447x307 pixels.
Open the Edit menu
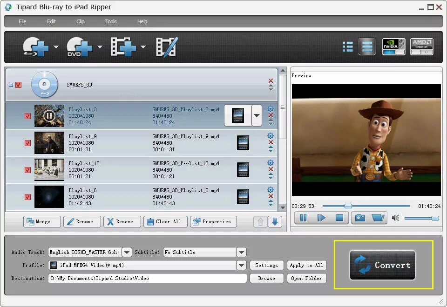pos(51,21)
